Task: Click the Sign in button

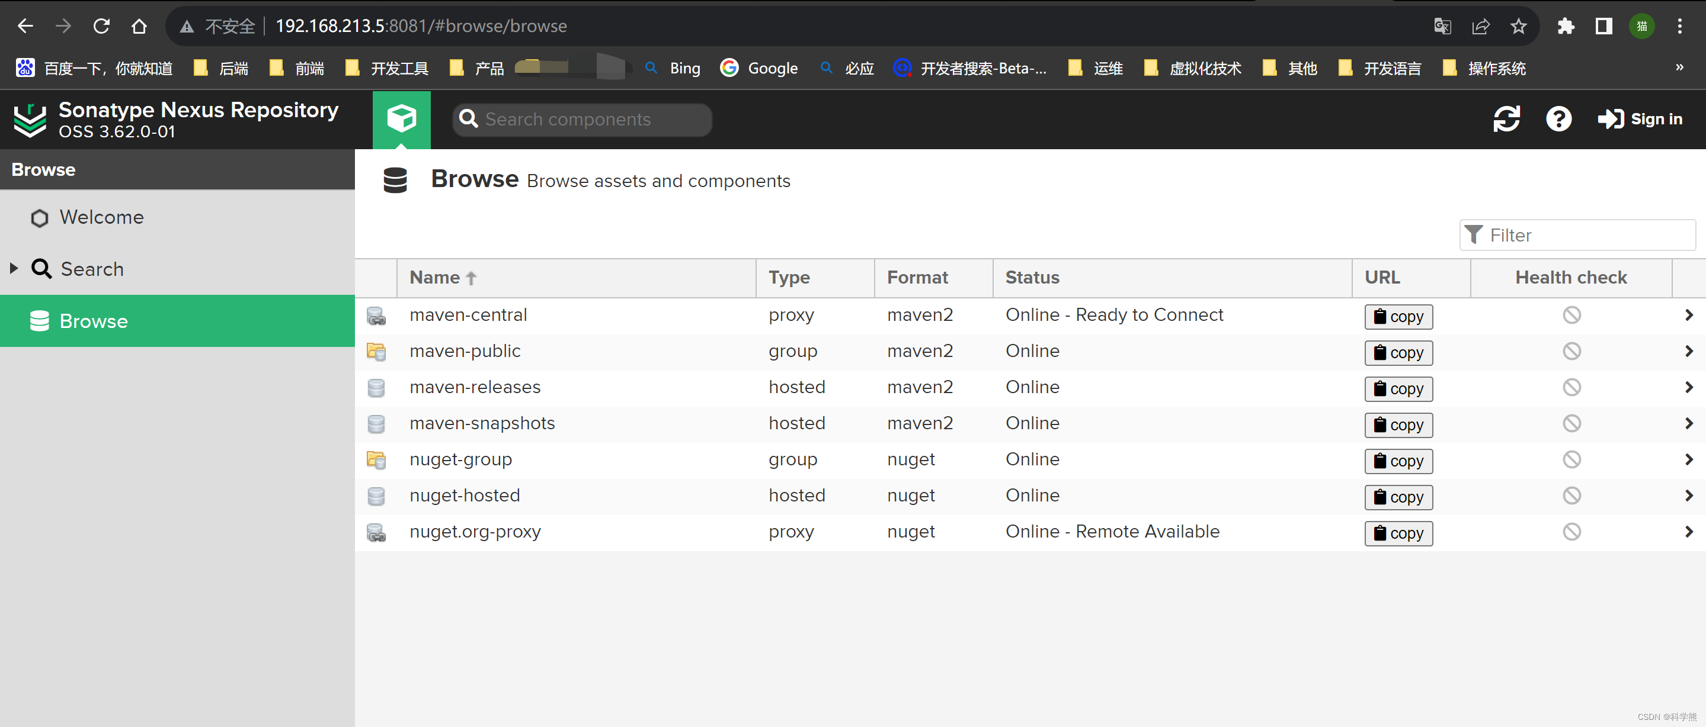Action: 1640,119
